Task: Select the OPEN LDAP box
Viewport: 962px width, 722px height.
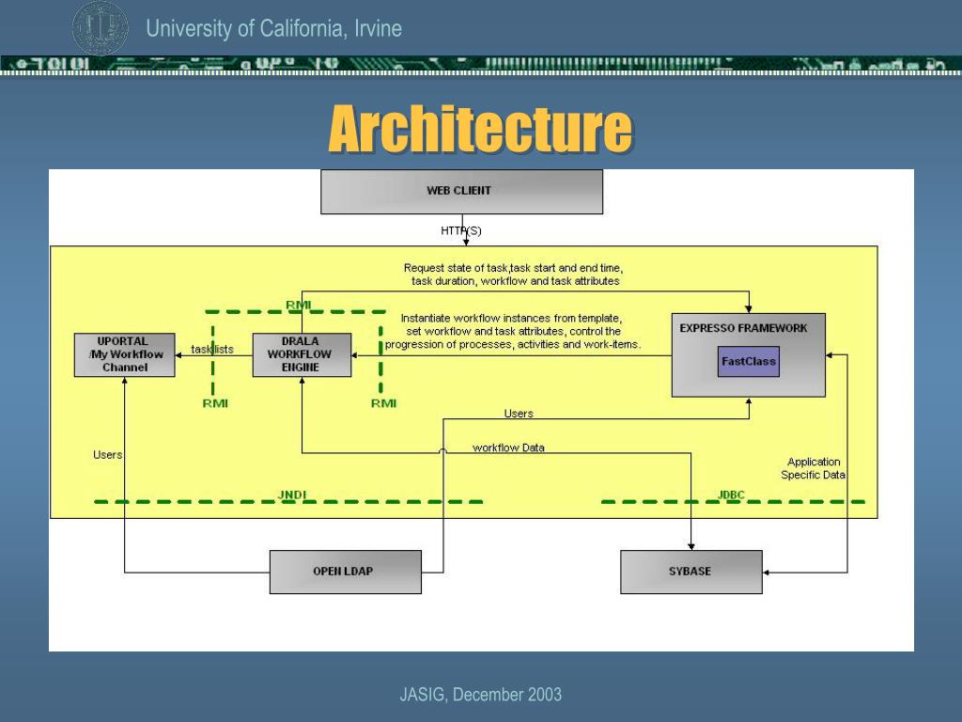Action: tap(346, 572)
